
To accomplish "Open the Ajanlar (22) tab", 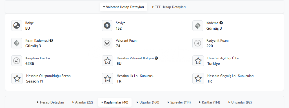I will [x=83, y=102].
